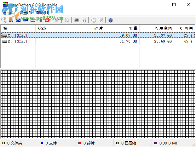Click the Defragment toolbar icon
Screen dimensions: 196x147
coord(11,20)
